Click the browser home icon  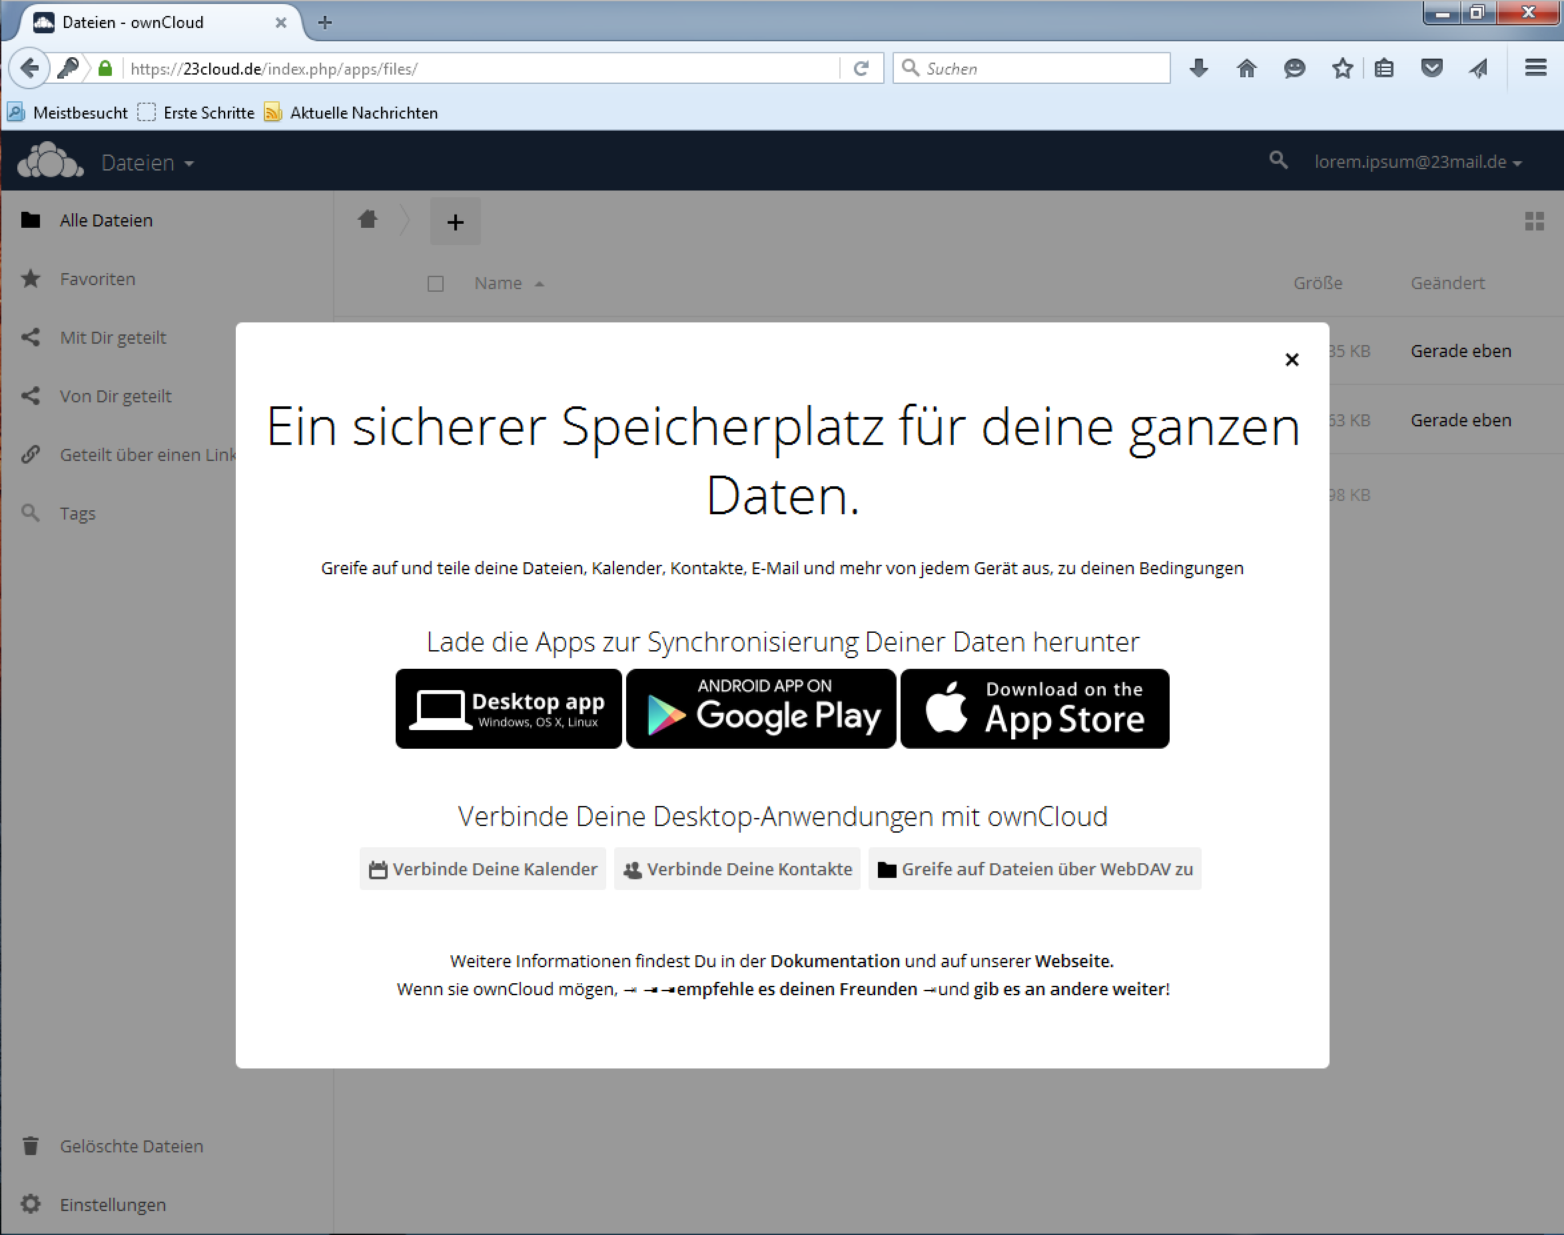pos(1246,68)
